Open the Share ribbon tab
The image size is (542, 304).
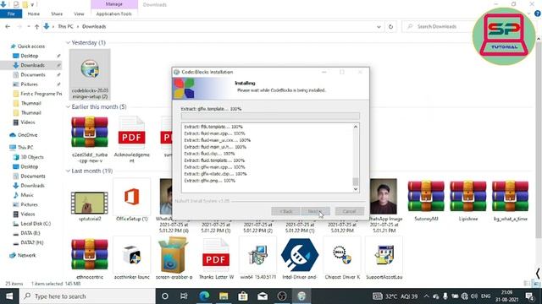pos(57,14)
